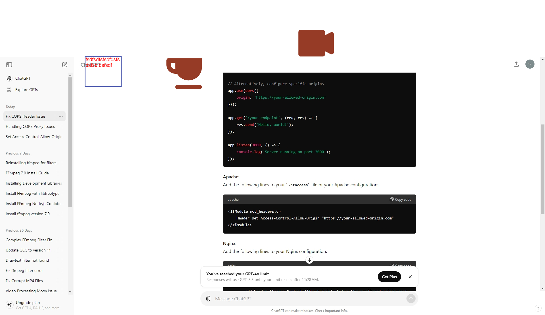Open the help question mark button
This screenshot has height=315, width=545.
click(x=538, y=308)
